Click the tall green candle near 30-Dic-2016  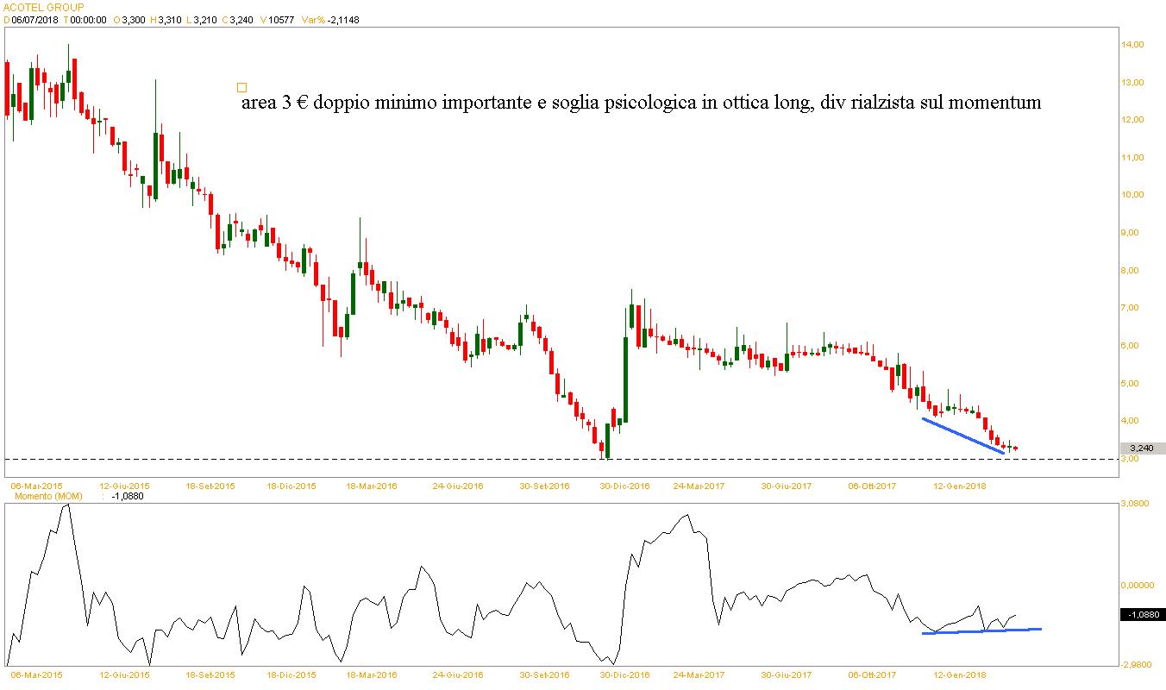[x=624, y=378]
